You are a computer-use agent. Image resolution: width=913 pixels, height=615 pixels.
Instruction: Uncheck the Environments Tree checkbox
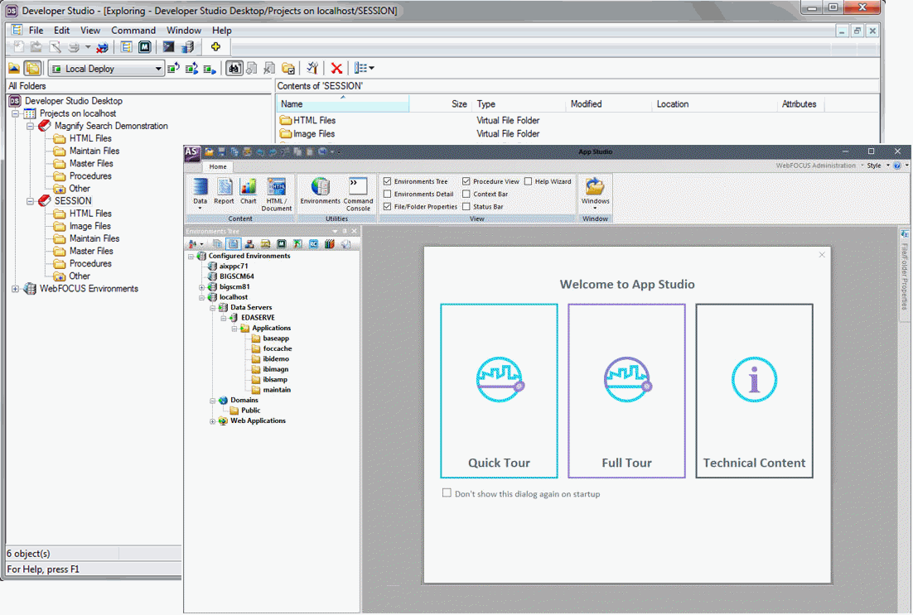click(387, 181)
